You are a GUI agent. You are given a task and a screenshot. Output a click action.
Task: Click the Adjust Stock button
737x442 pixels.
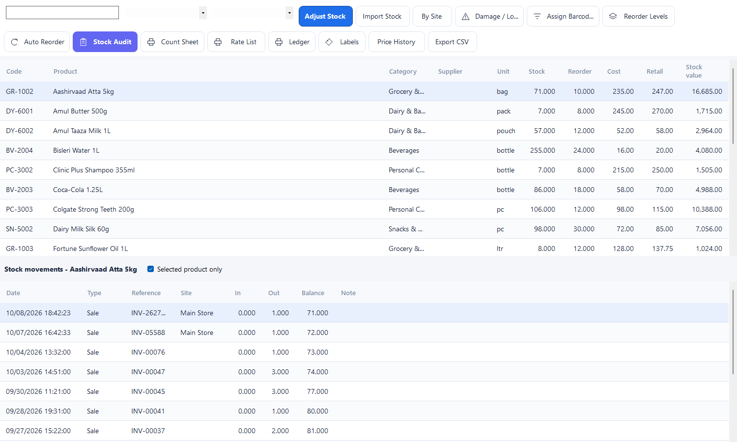point(325,16)
